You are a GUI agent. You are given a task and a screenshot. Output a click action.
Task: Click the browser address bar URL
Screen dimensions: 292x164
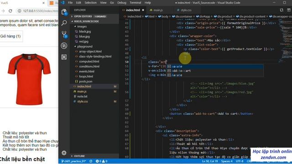pyautogui.click(x=41, y=11)
